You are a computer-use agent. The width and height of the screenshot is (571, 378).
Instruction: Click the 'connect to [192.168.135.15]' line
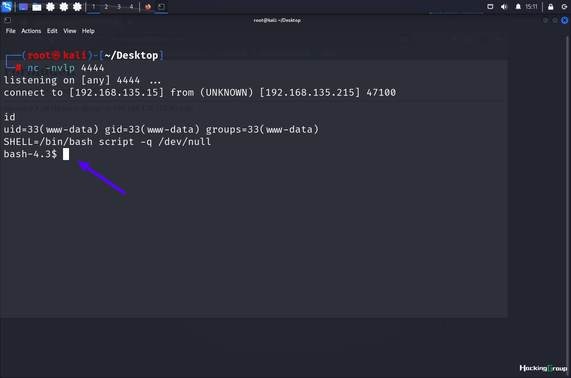tap(200, 93)
